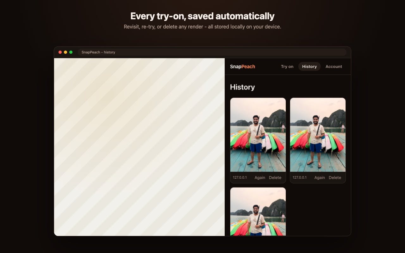Select the History tab
Viewport: 405px width, 253px height.
coord(309,66)
